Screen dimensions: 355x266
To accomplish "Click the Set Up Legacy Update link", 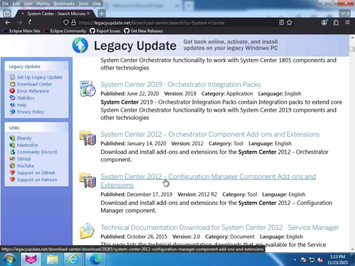I will coord(40,77).
